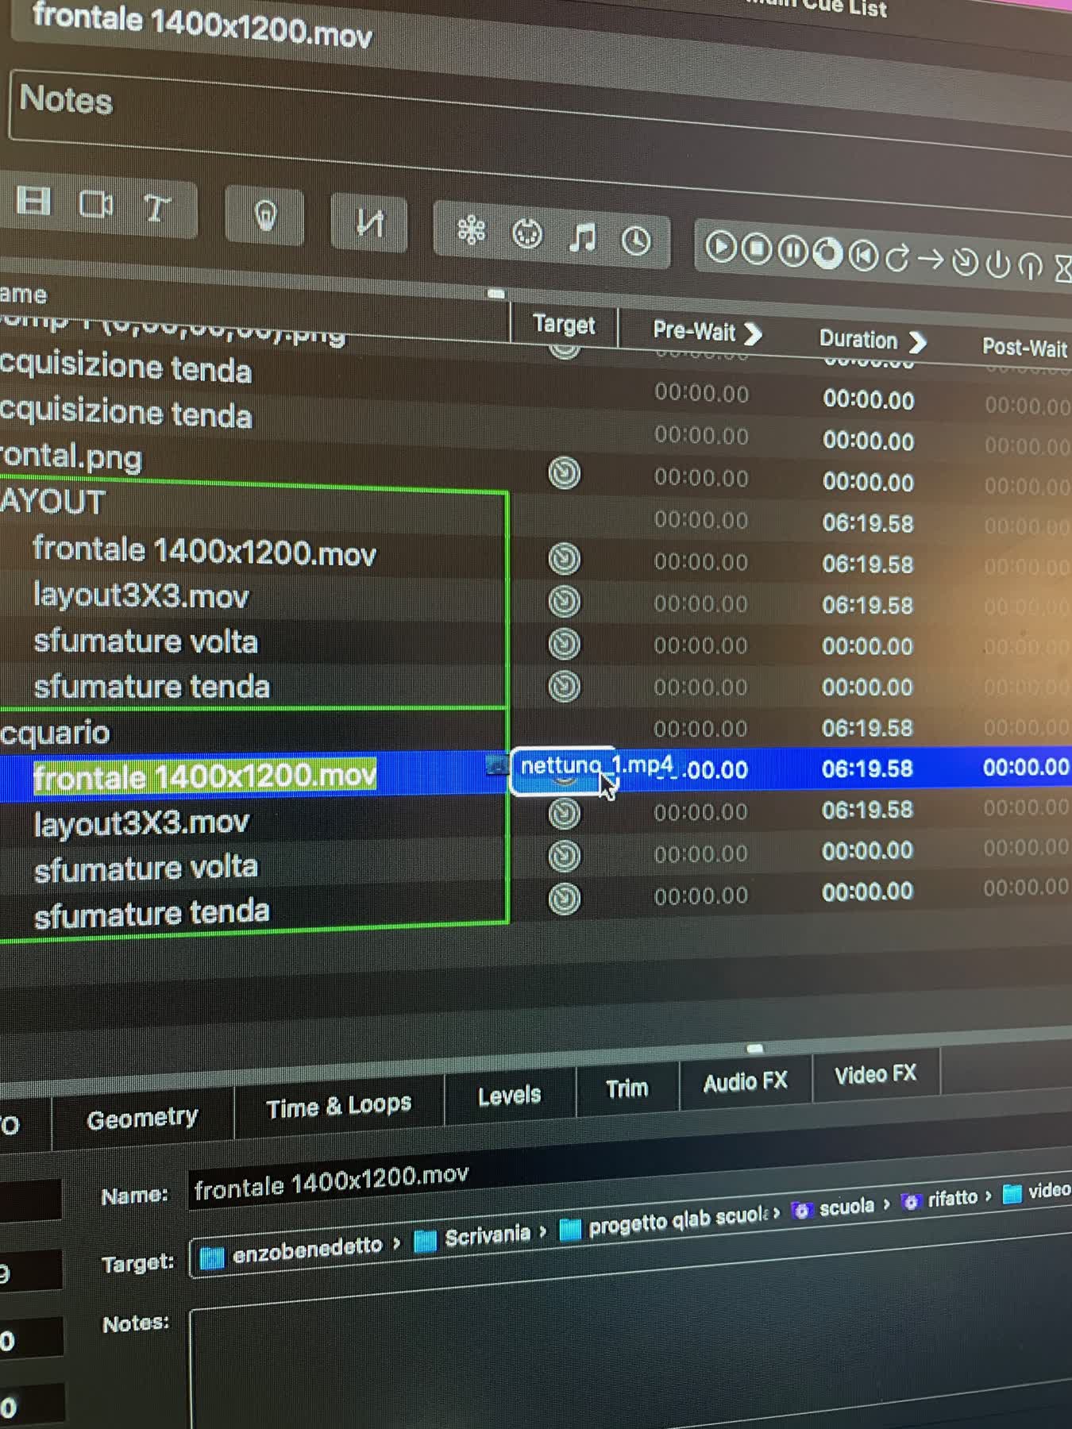Click the Target column header
This screenshot has height=1429, width=1072.
click(x=564, y=325)
